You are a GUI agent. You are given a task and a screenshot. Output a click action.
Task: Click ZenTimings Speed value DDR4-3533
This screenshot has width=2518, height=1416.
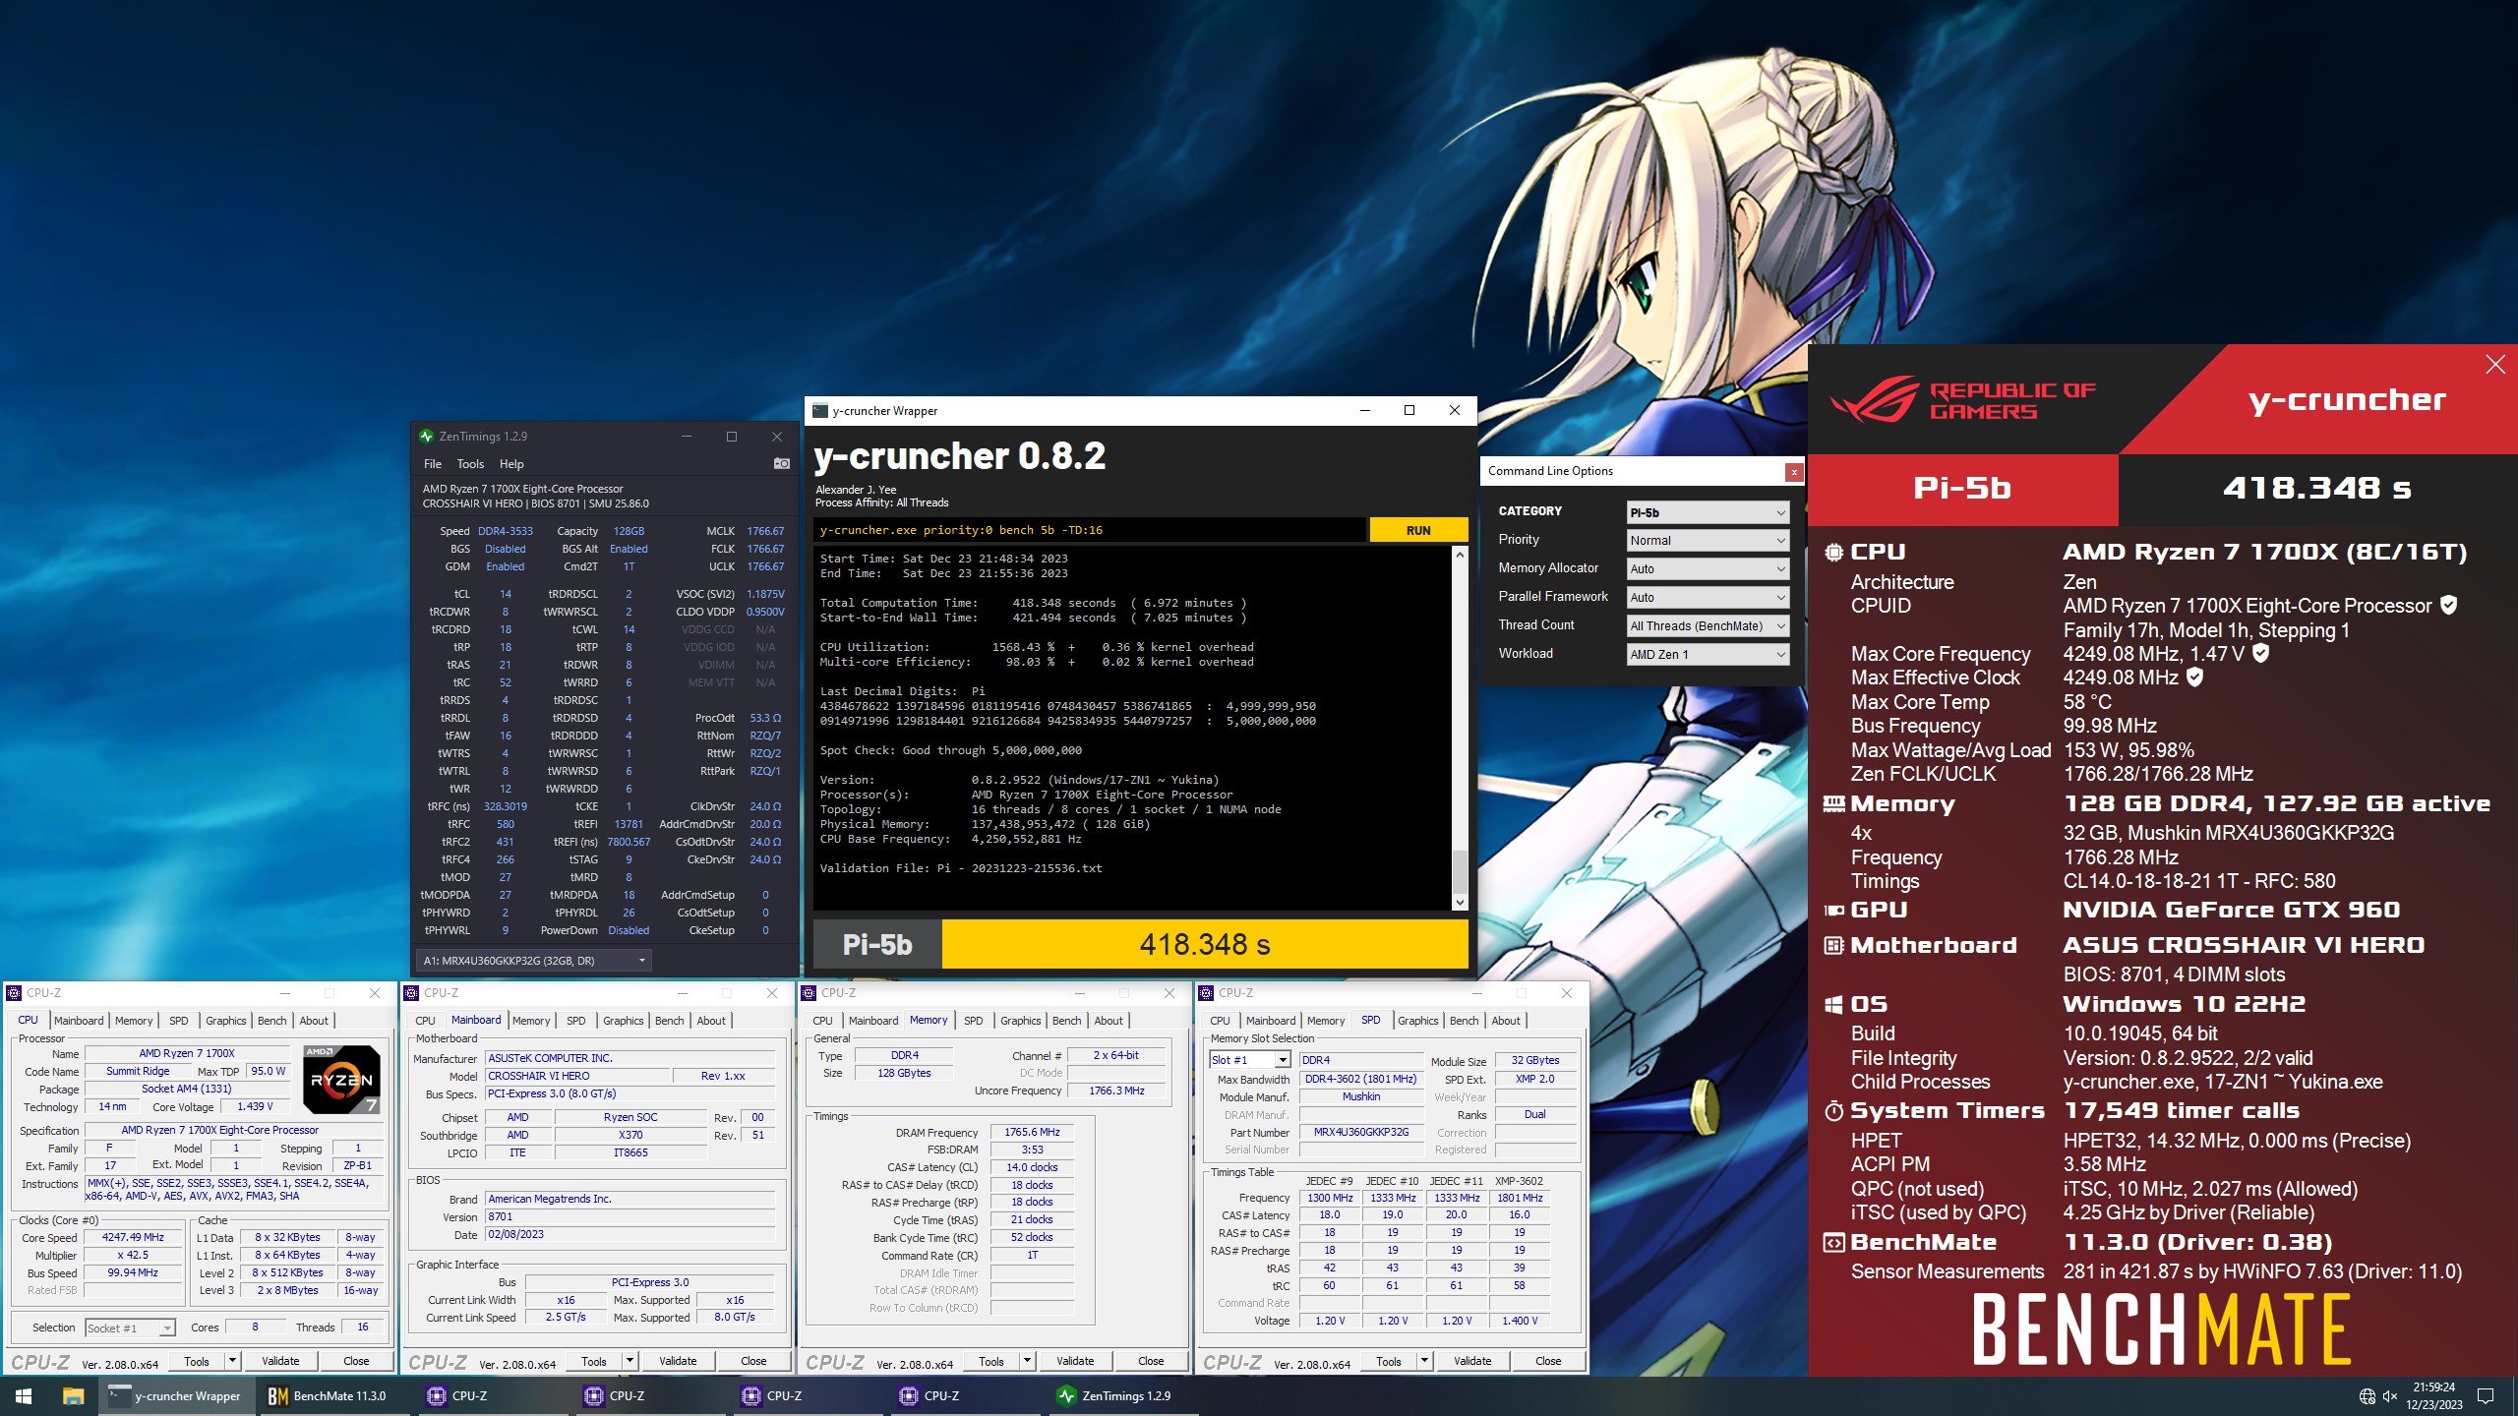pyautogui.click(x=506, y=531)
